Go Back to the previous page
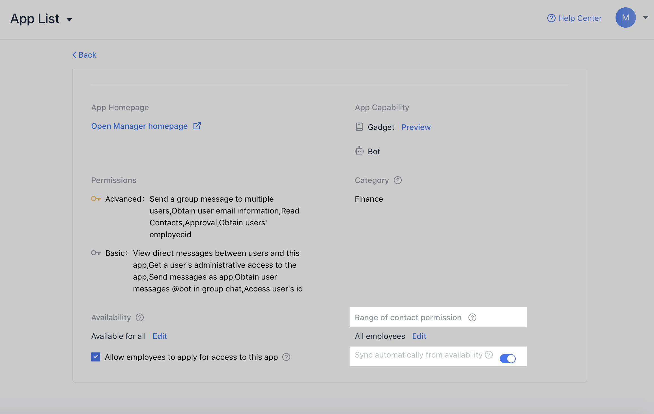 [x=84, y=55]
